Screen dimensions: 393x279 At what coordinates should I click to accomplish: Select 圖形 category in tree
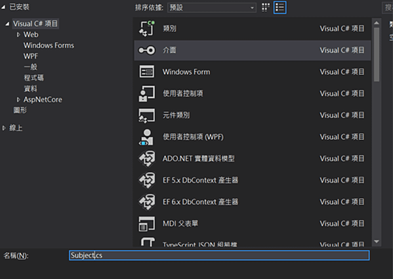tap(20, 110)
